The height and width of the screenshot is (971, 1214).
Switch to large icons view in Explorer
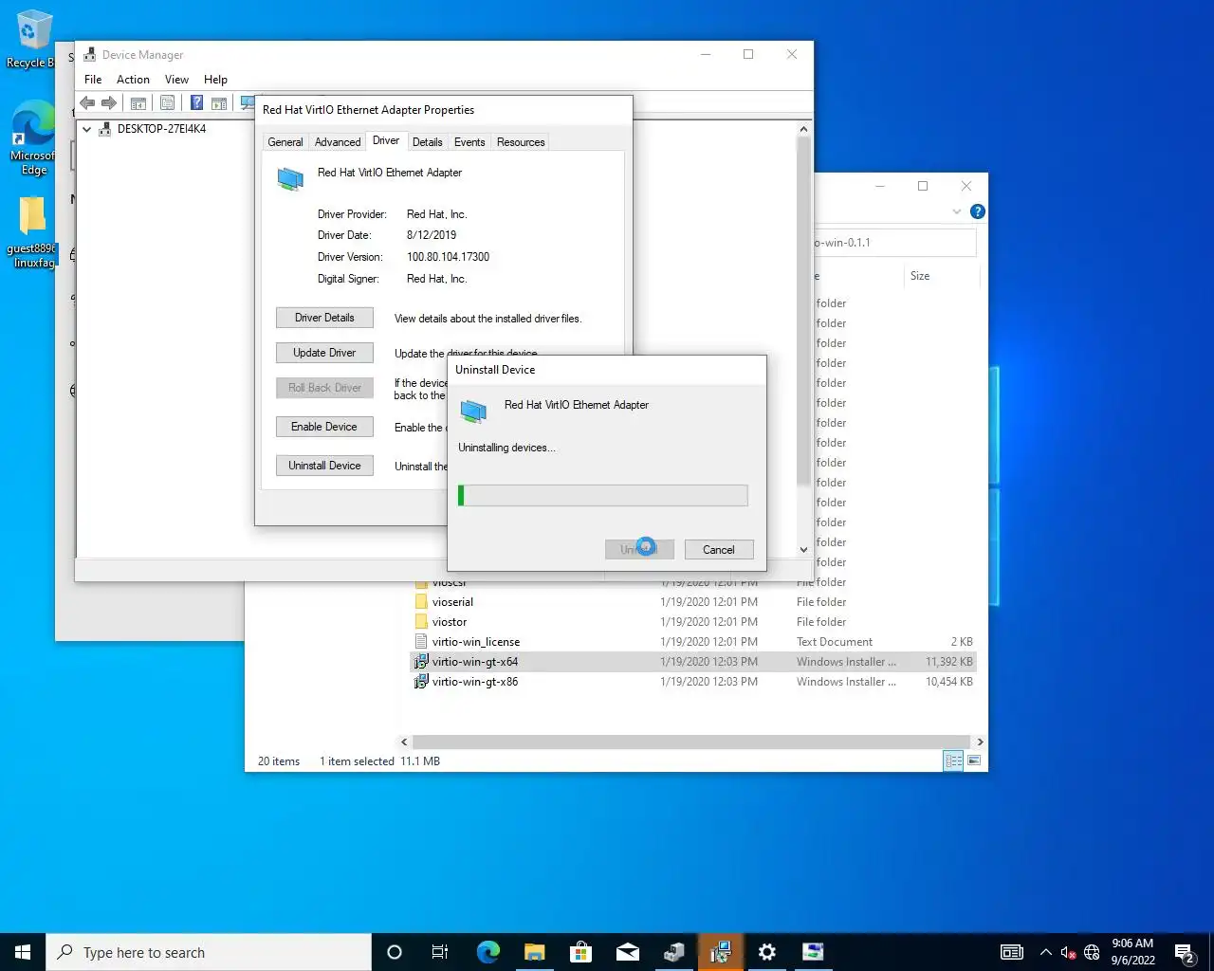(x=974, y=760)
